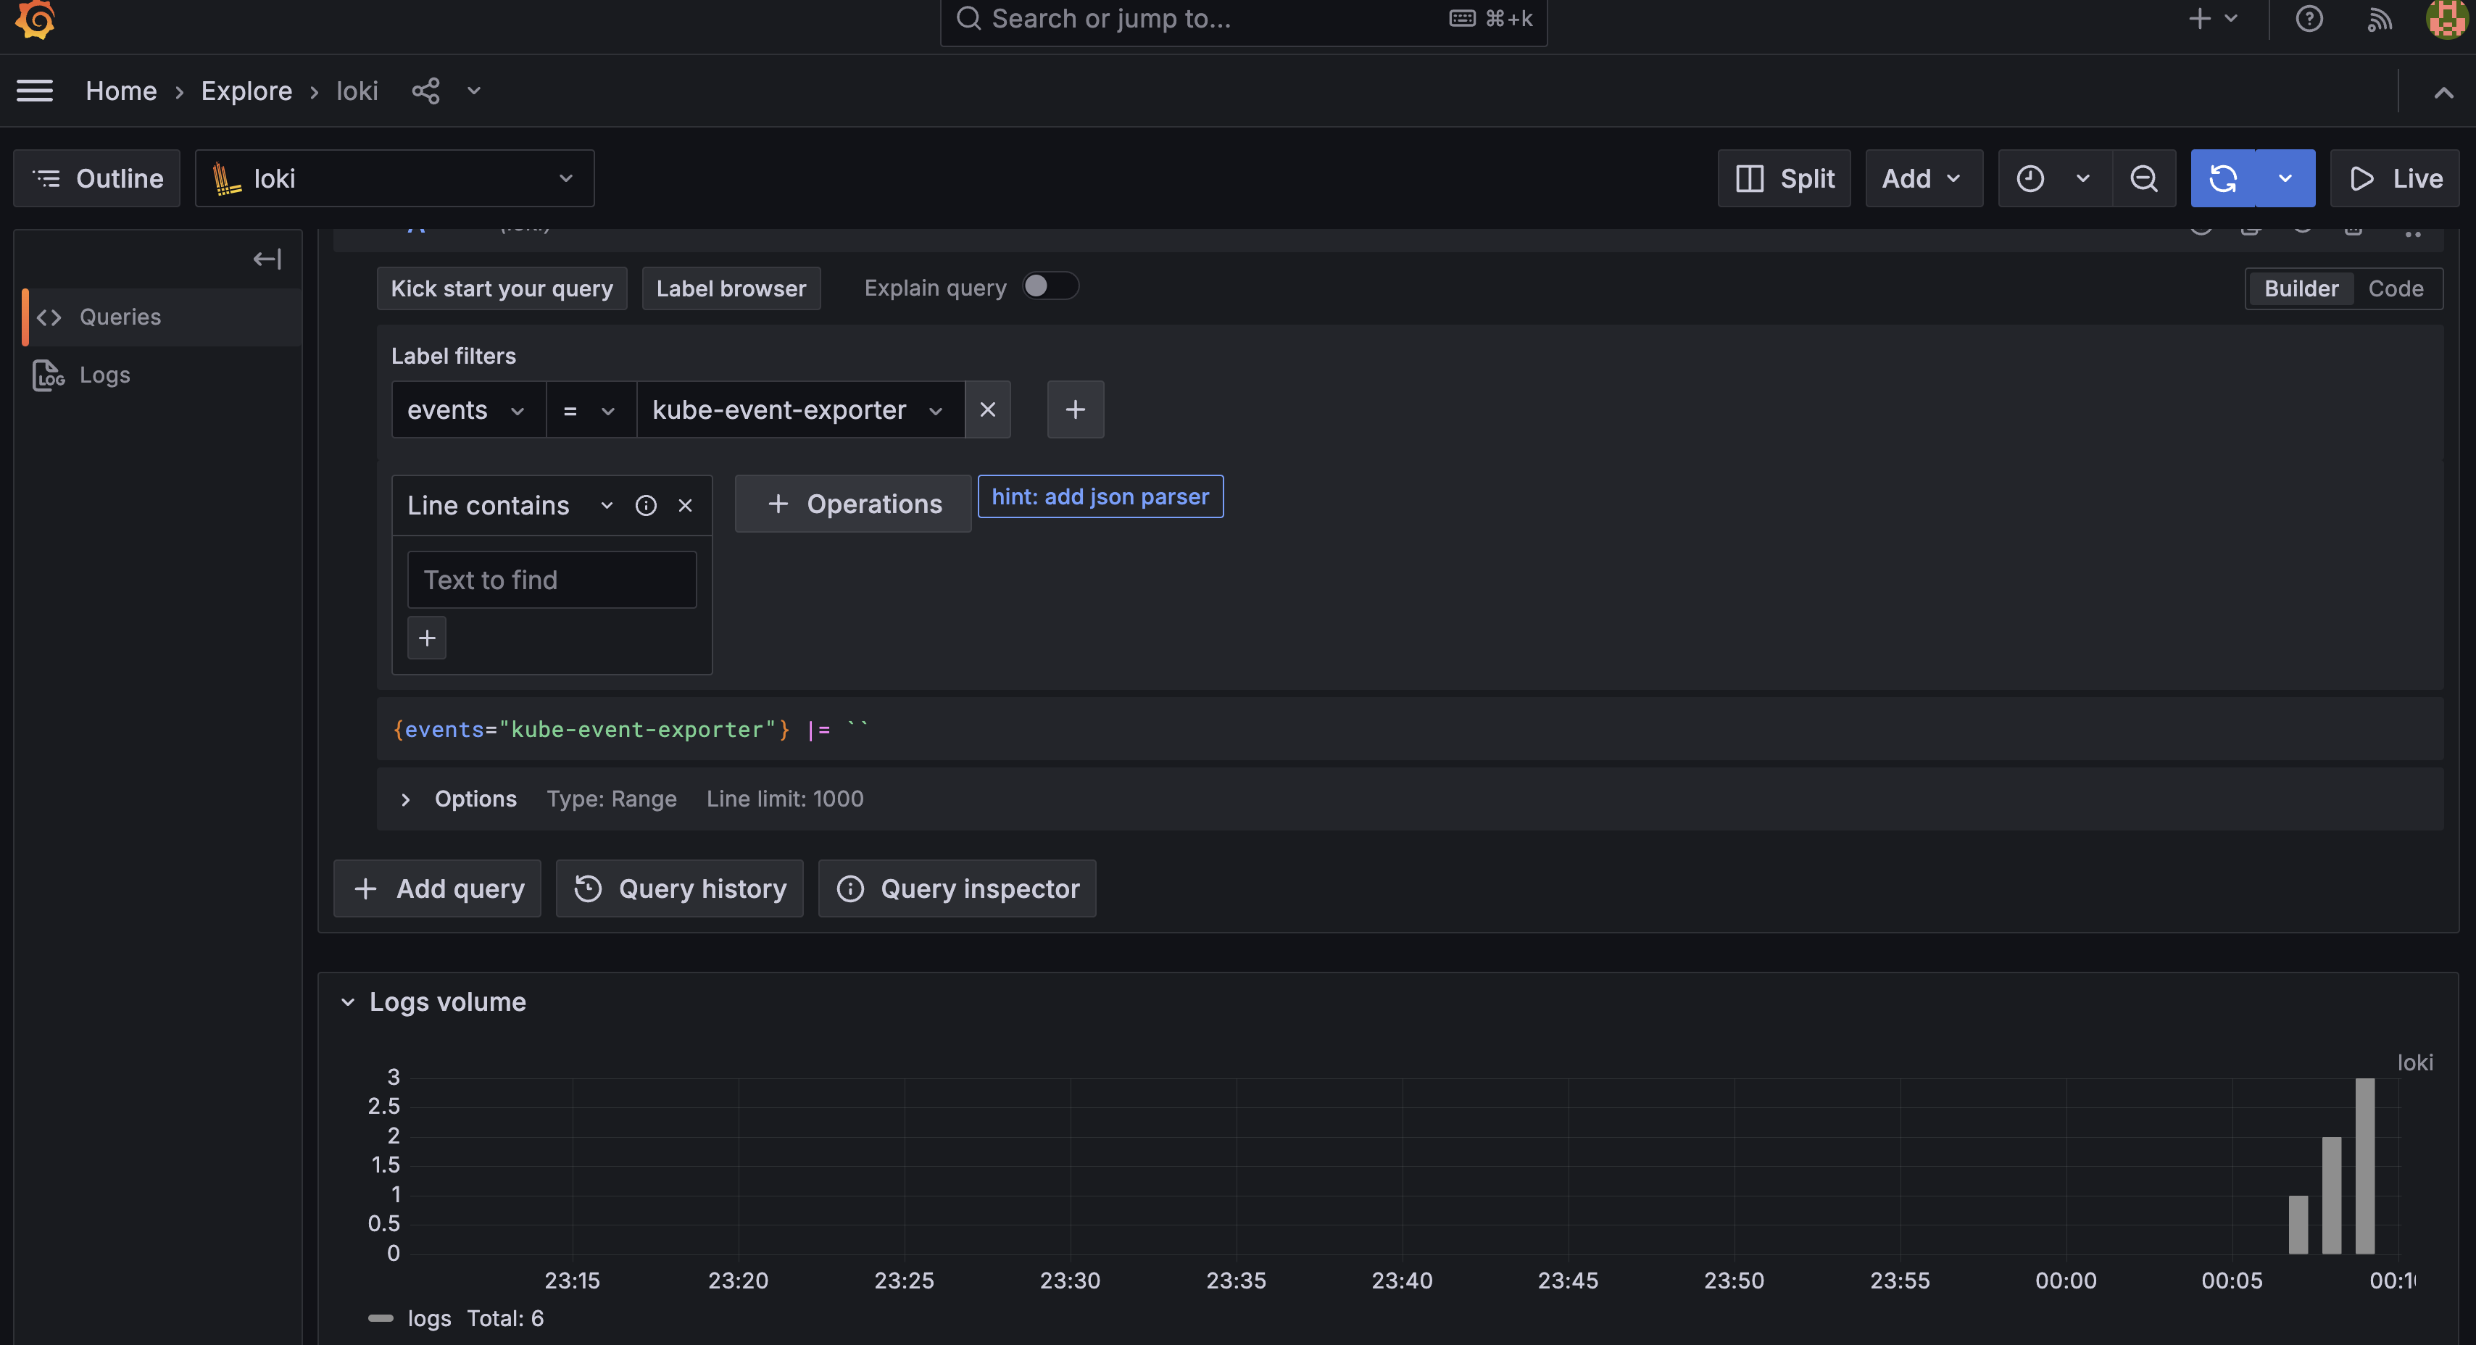Expand the query Options section
2476x1345 pixels.
pos(404,799)
